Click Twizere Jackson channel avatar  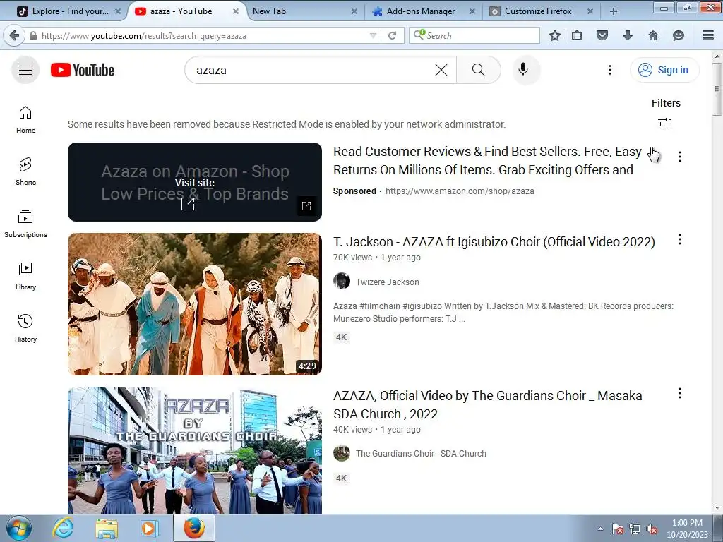(342, 281)
